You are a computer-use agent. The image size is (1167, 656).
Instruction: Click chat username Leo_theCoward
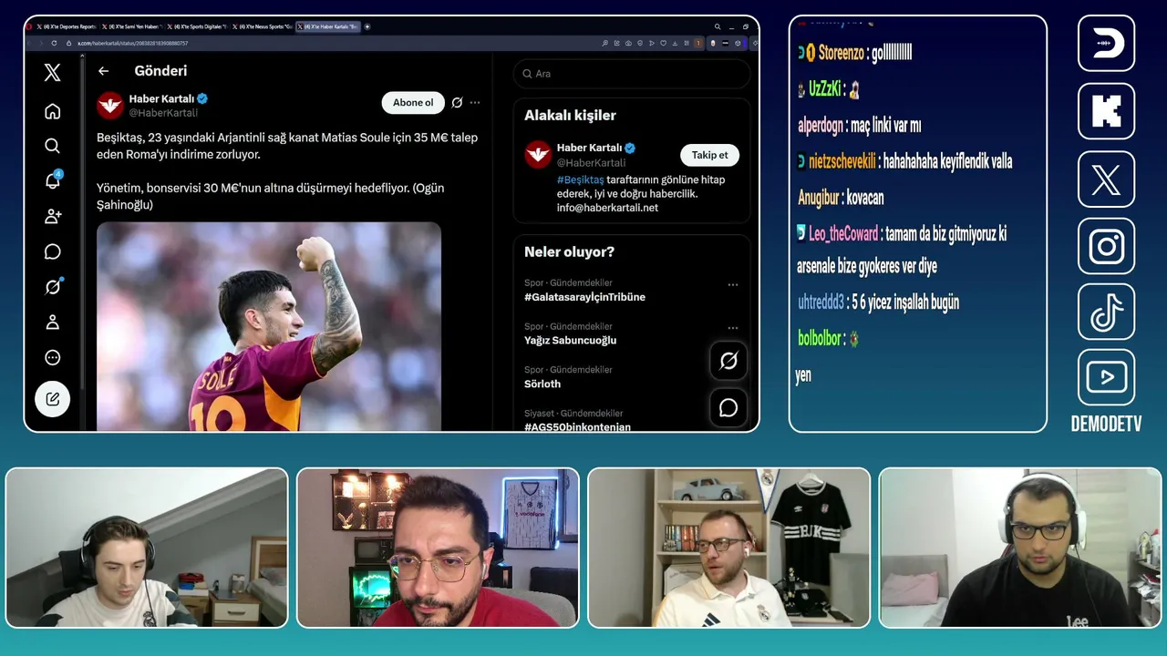click(x=843, y=234)
